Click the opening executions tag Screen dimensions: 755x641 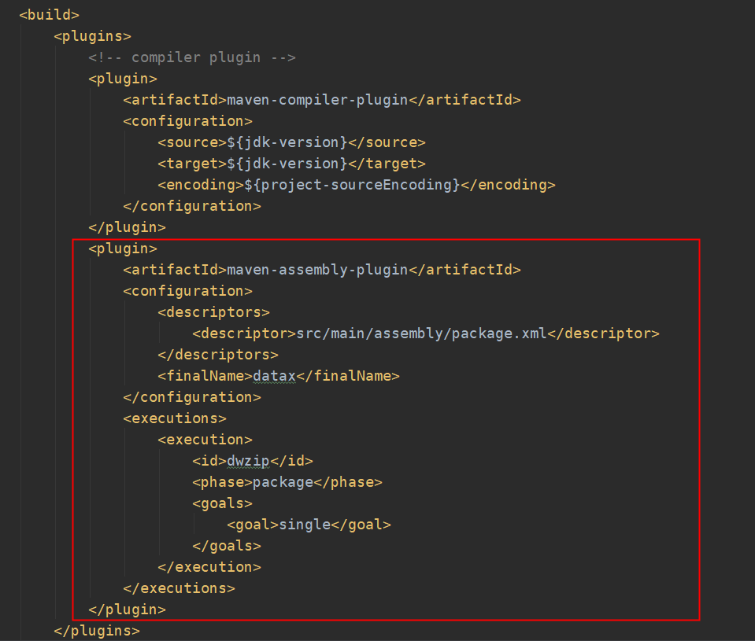click(x=175, y=418)
